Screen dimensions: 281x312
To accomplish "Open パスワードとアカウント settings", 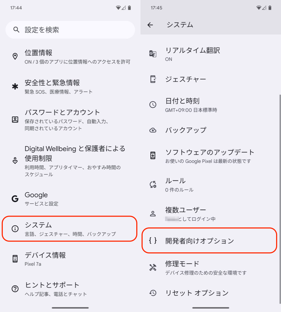I will 70,120.
